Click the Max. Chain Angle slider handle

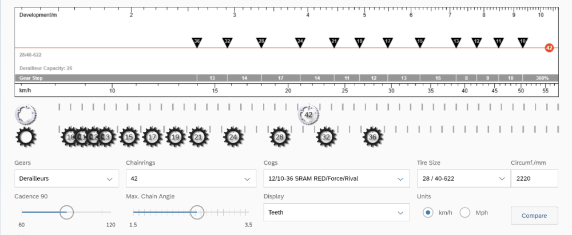[x=197, y=212]
